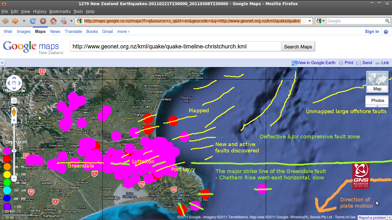Click the magnifier in the browser search box
The image size is (392, 220).
click(387, 21)
